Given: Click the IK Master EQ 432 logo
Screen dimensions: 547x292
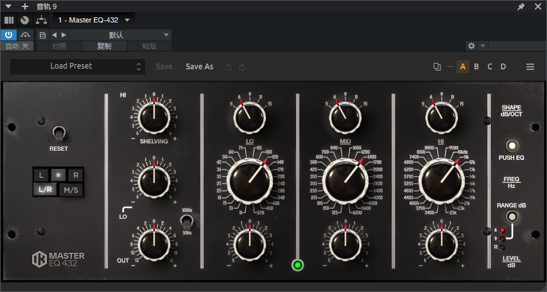Looking at the screenshot, I should click(x=58, y=260).
